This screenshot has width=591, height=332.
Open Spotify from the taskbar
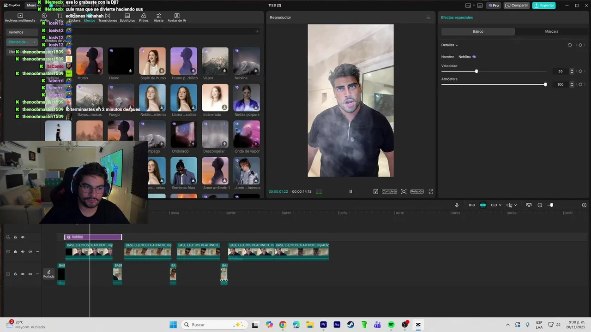pyautogui.click(x=391, y=325)
